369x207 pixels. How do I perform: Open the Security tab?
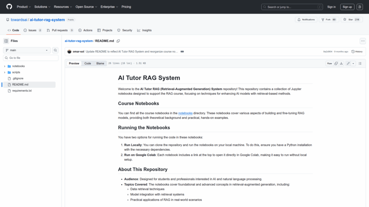(125, 30)
